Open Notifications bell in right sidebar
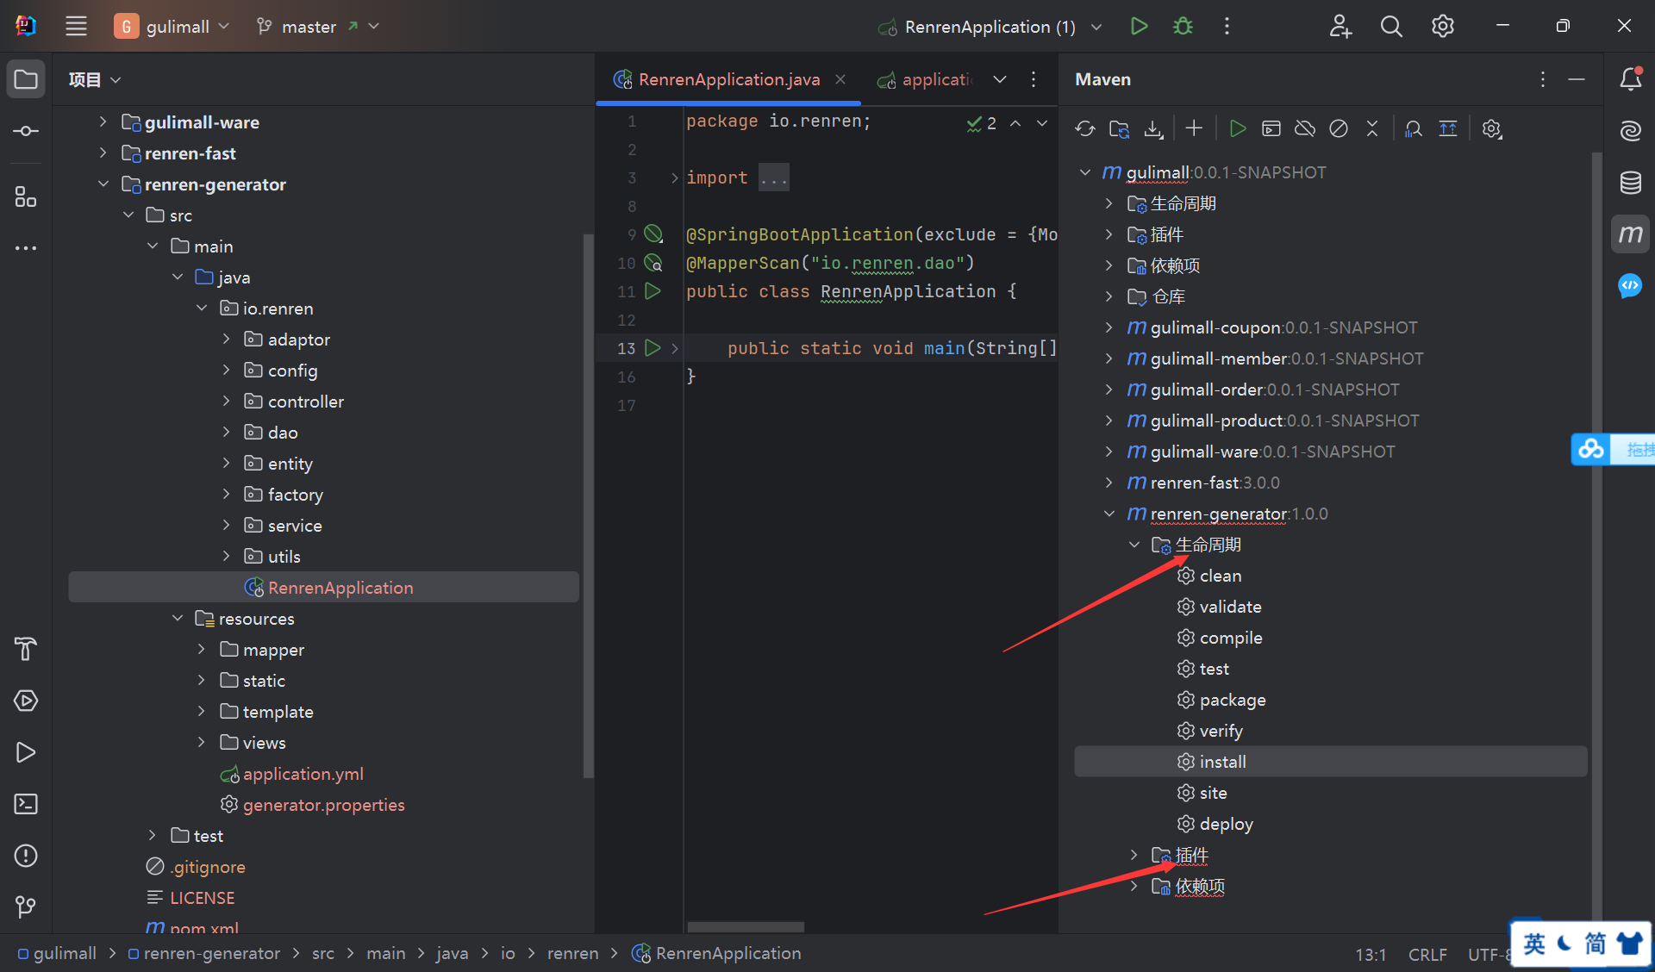 [1630, 79]
